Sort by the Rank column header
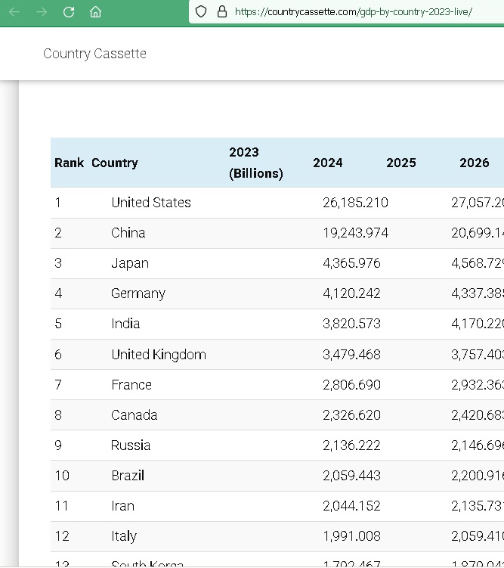This screenshot has width=504, height=568. [69, 163]
